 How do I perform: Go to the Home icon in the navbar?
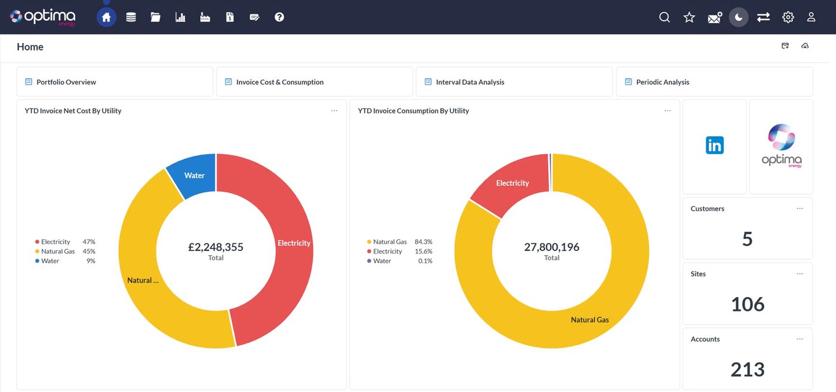(106, 17)
